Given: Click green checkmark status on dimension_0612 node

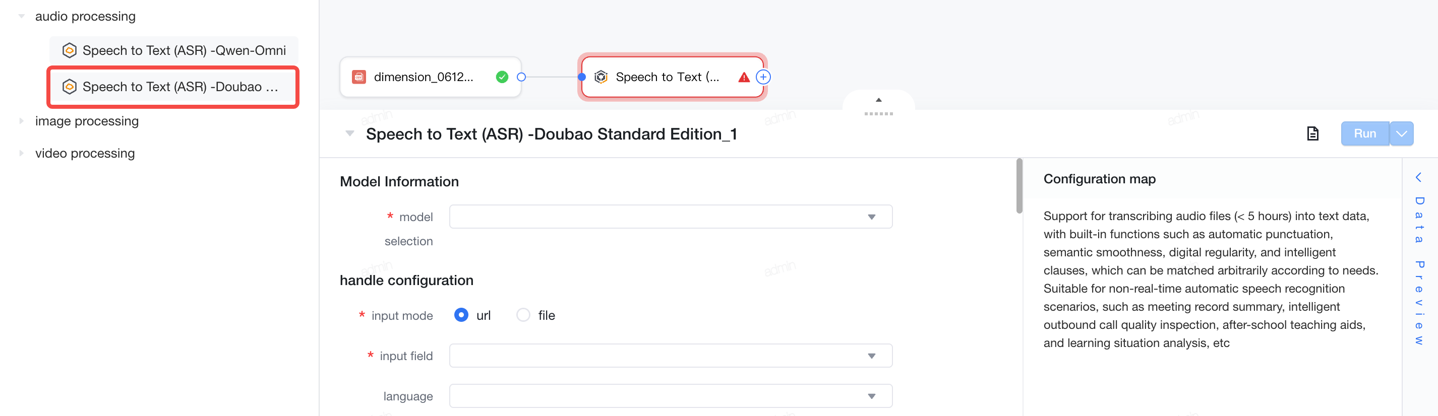Looking at the screenshot, I should point(502,77).
